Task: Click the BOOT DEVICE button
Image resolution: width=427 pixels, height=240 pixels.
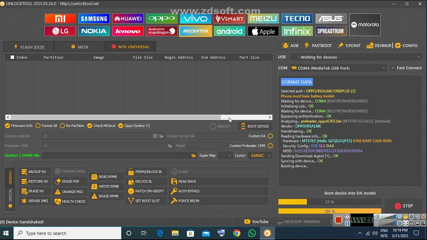Action: tap(255, 126)
